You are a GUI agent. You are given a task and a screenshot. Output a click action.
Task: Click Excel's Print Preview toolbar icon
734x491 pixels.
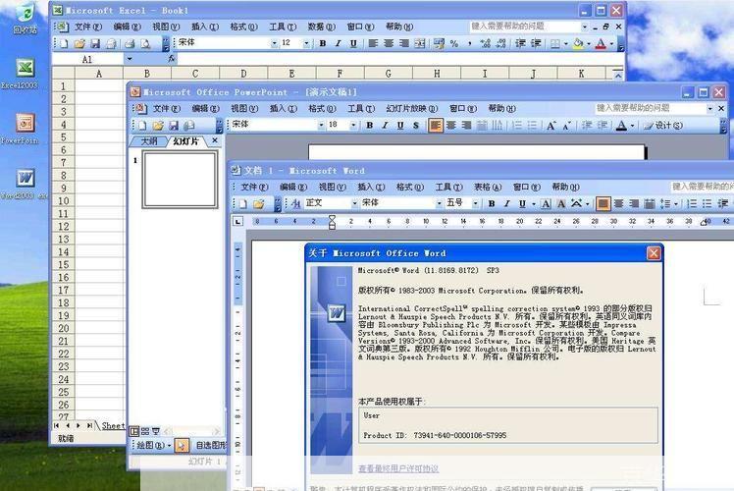pyautogui.click(x=144, y=44)
